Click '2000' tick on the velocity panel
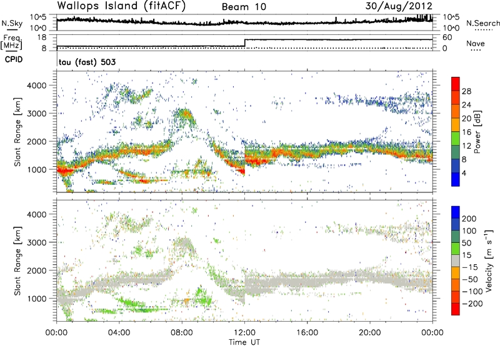The image size is (500, 346). tap(37, 270)
